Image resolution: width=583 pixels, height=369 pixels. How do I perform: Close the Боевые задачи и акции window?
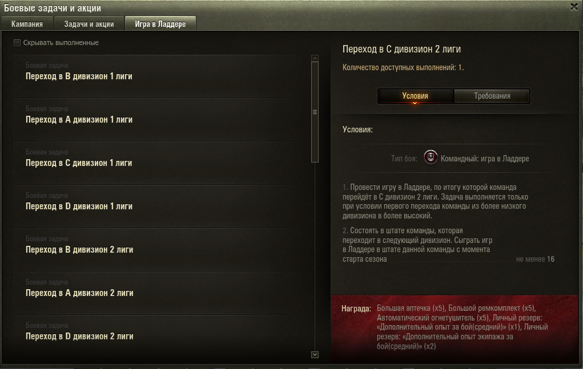[574, 7]
